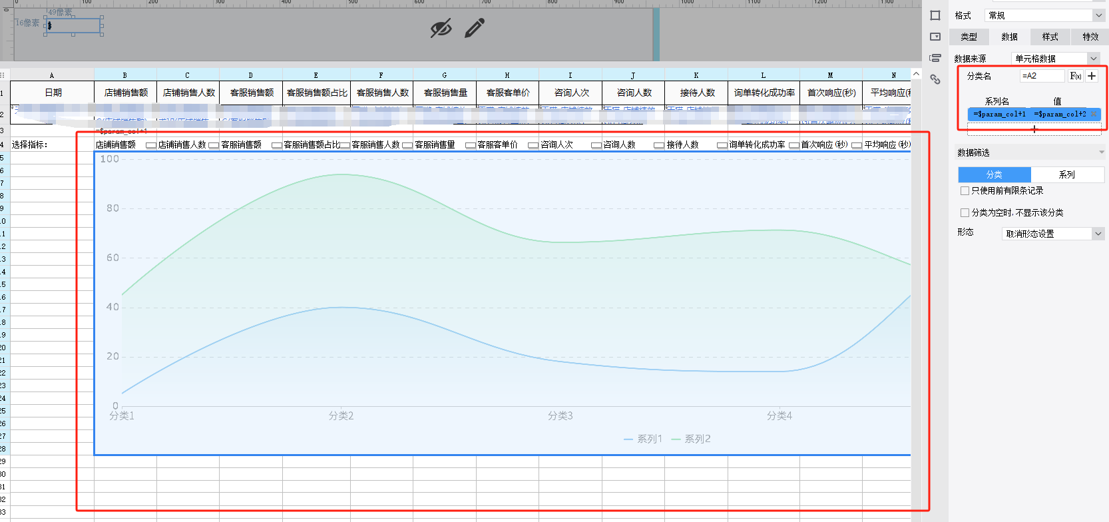Image resolution: width=1109 pixels, height=522 pixels.
Task: Click the 询单转化成功率 header cell in row 1
Action: pos(764,93)
